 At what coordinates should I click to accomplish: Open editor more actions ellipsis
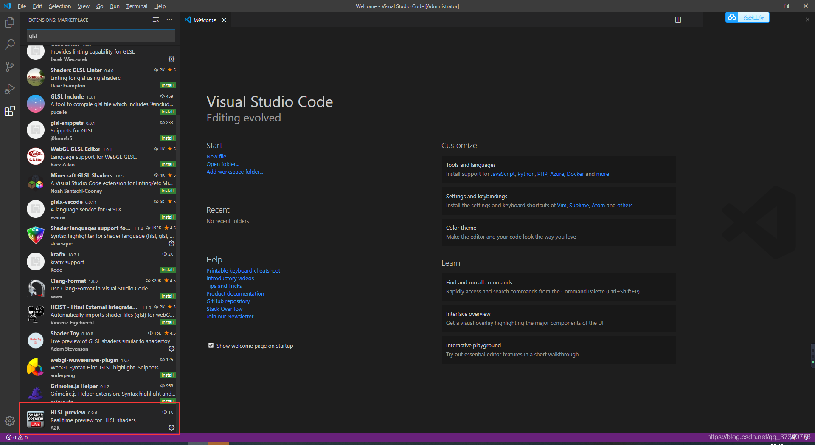coord(691,20)
